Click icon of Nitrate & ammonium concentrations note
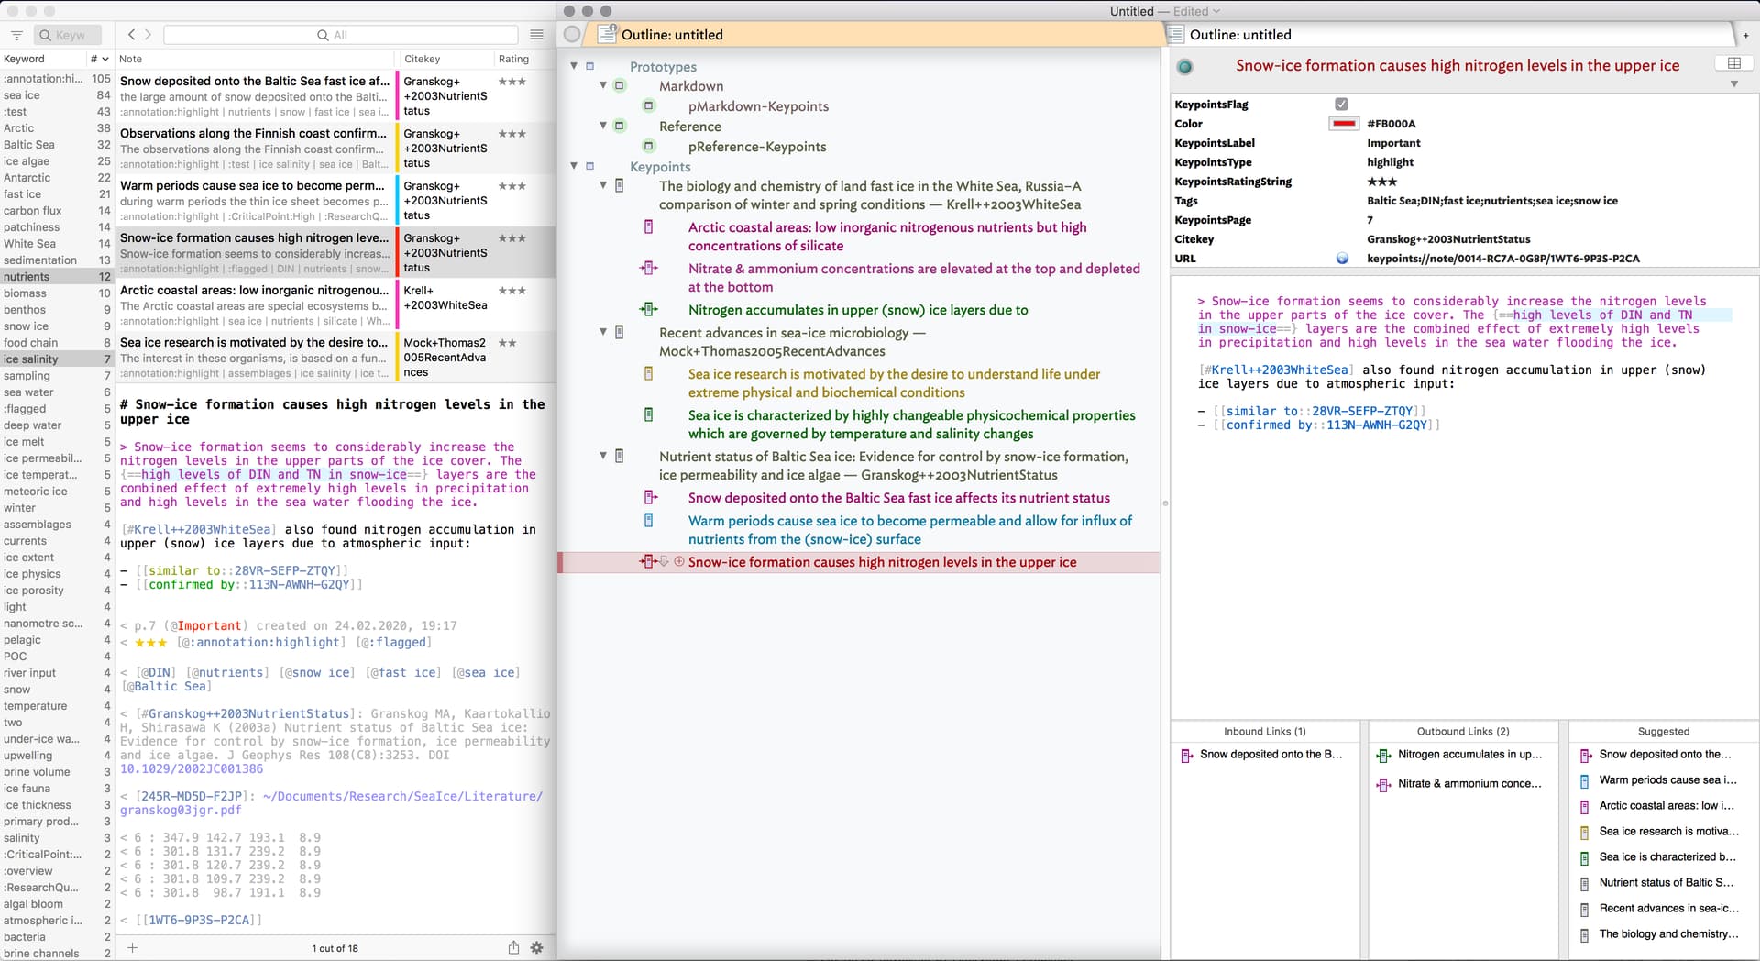1760x961 pixels. point(649,268)
